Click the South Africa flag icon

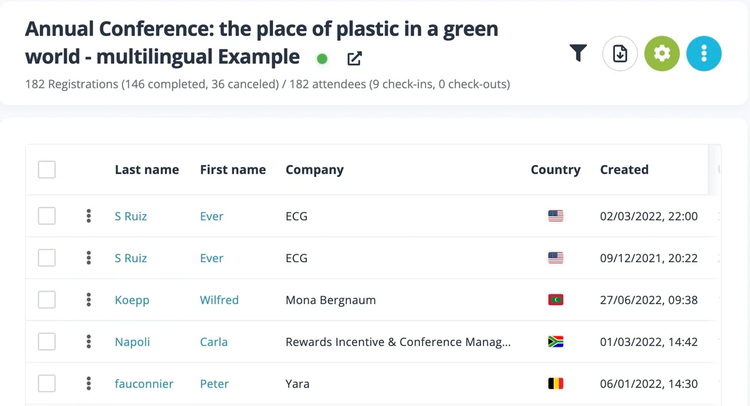[x=556, y=342]
